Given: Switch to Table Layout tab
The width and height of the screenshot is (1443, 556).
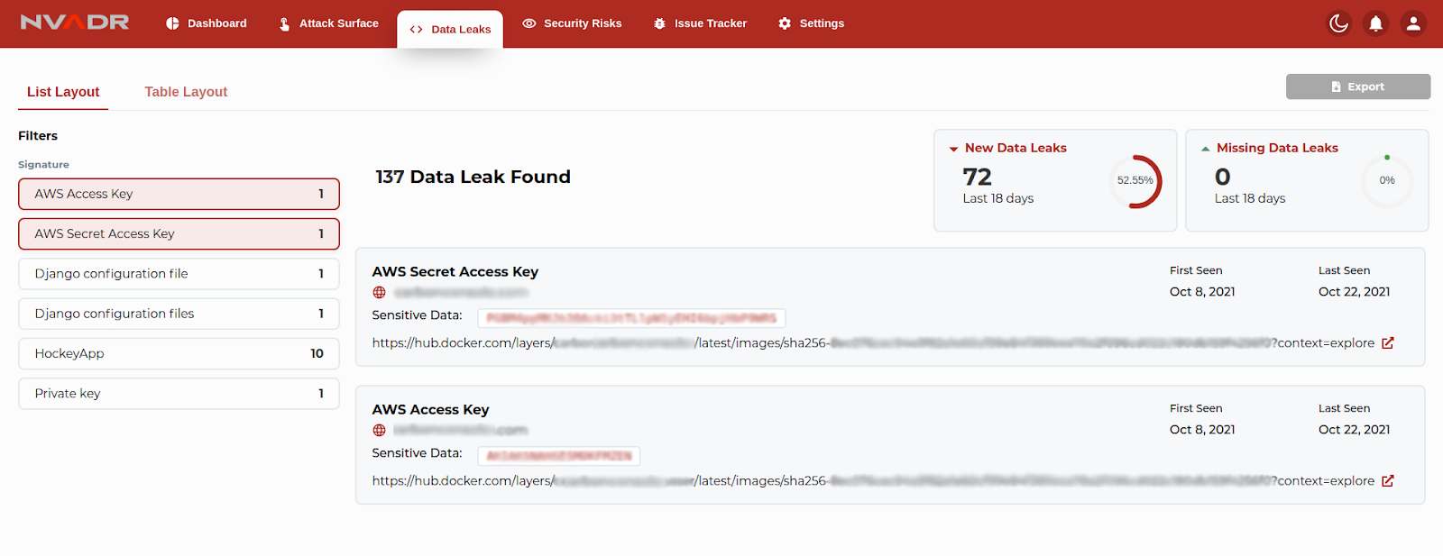Looking at the screenshot, I should click(186, 92).
